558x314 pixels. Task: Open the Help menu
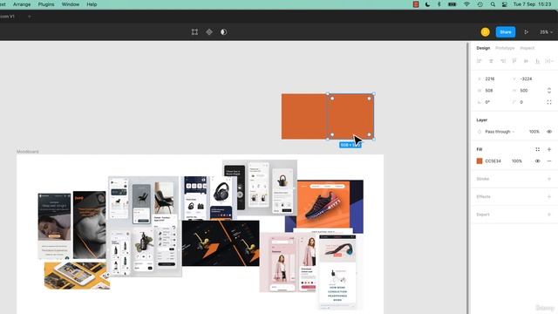92,4
